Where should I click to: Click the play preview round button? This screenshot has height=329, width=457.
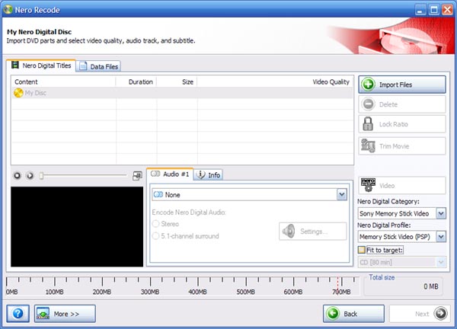pos(30,175)
